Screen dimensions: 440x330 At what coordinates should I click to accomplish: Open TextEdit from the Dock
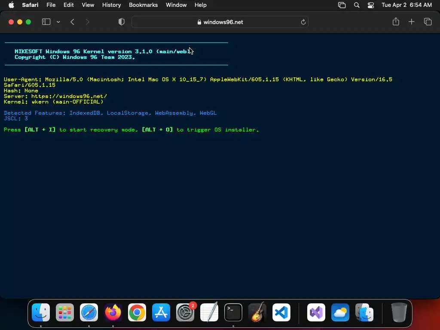click(209, 312)
